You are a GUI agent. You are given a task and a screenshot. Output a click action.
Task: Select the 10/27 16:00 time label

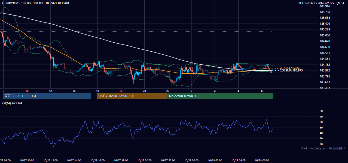(97, 161)
